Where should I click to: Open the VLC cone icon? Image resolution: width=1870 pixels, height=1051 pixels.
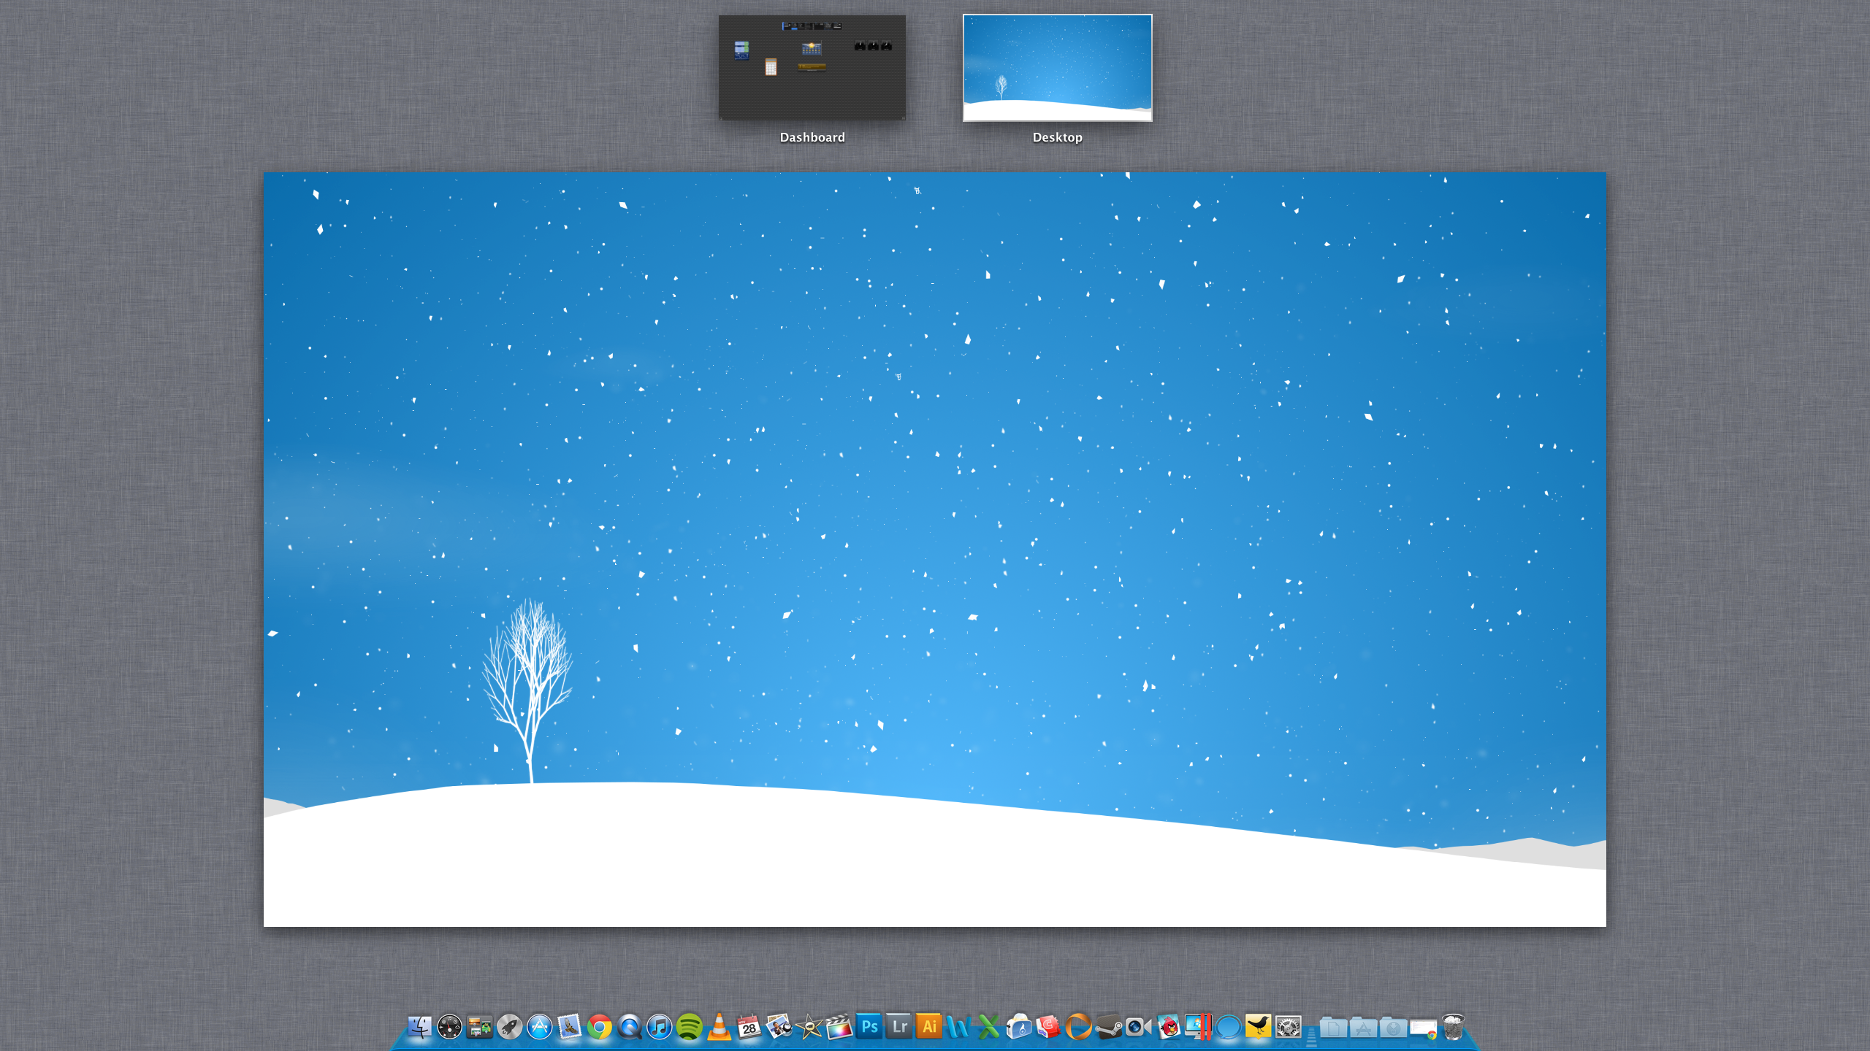point(719,1027)
